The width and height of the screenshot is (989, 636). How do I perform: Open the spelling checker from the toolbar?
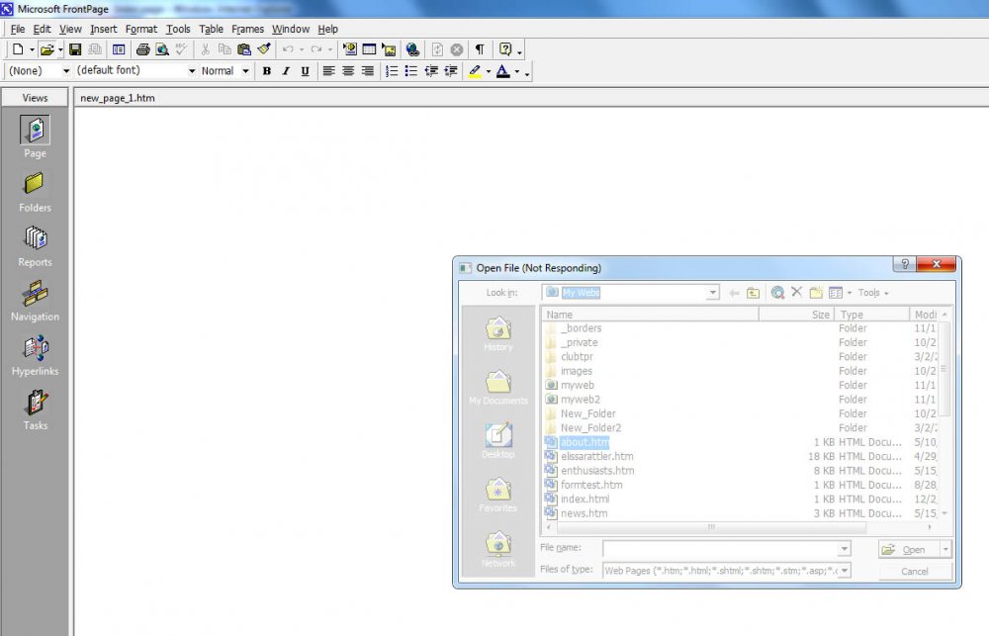tap(180, 49)
